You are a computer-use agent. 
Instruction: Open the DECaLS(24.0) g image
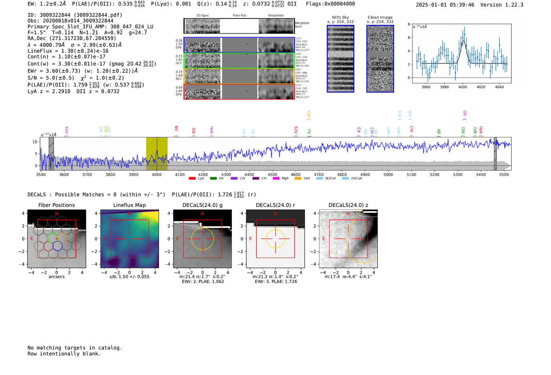[x=202, y=239]
